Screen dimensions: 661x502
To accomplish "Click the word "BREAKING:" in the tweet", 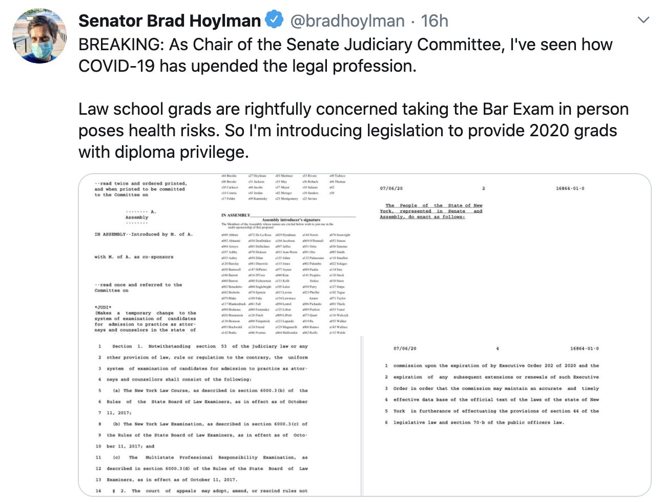I will pyautogui.click(x=121, y=45).
